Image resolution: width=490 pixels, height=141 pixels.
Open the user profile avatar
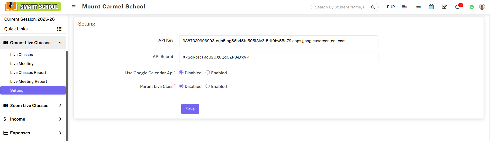(x=482, y=7)
